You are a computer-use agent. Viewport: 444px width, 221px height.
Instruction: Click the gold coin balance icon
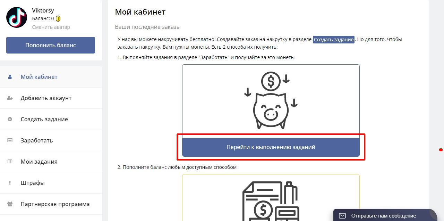tap(58, 19)
